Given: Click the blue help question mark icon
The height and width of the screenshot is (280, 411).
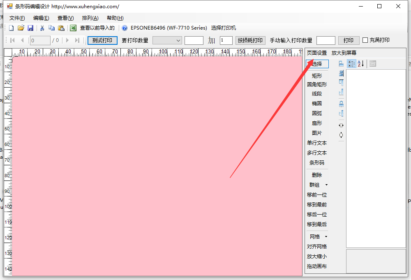Looking at the screenshot, I should (125, 28).
